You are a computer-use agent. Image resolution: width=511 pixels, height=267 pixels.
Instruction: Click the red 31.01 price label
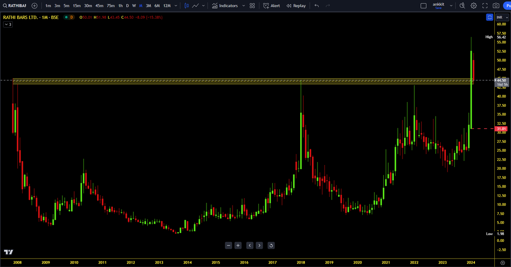point(501,128)
